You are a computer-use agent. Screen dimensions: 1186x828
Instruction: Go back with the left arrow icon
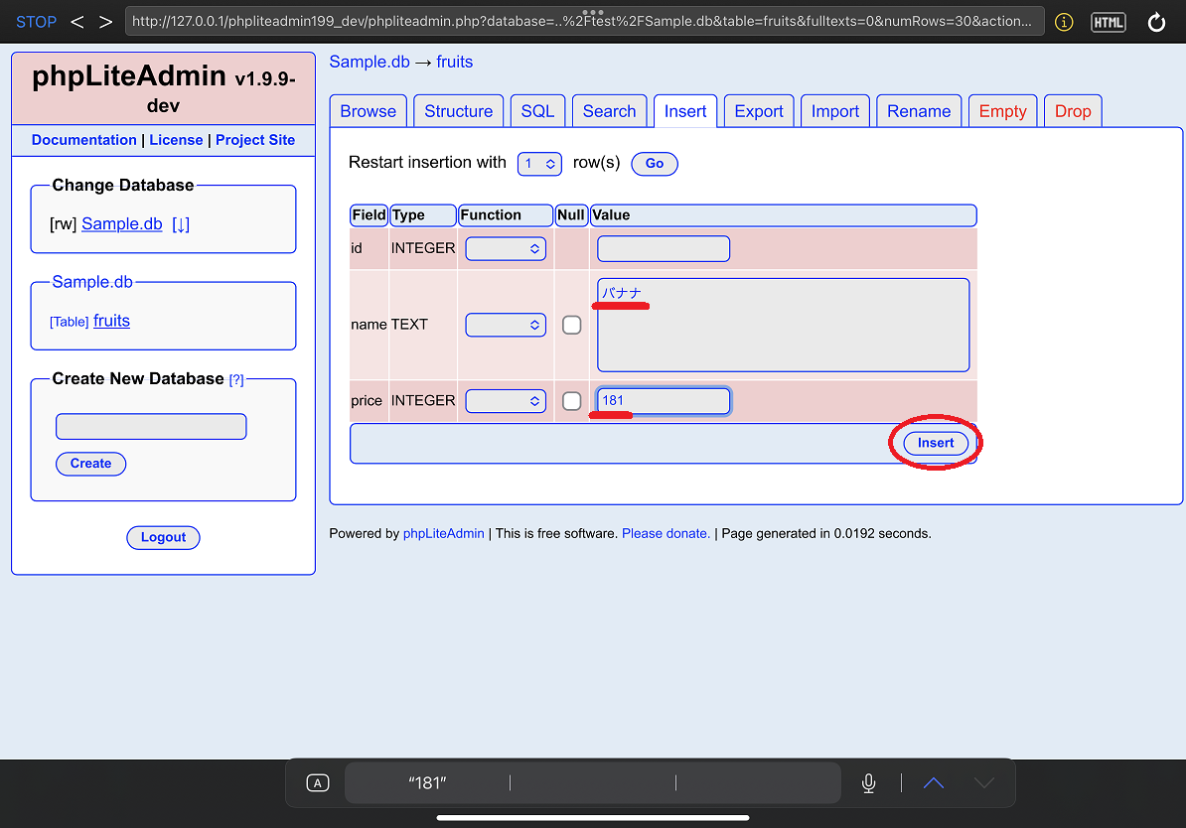pyautogui.click(x=76, y=22)
